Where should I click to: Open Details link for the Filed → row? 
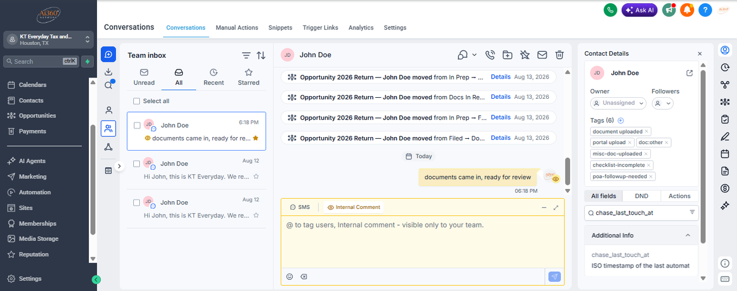point(501,138)
